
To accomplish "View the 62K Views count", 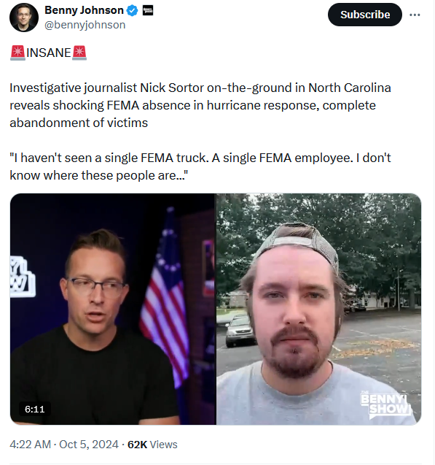I will coord(152,445).
